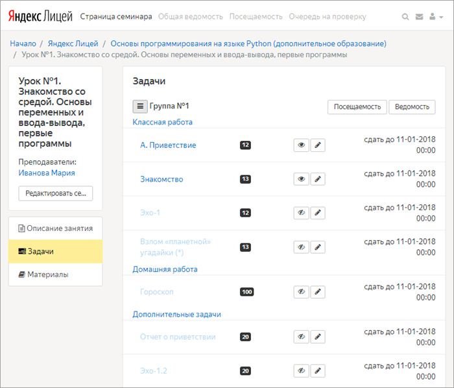Toggle visibility of А. Приветствие task
This screenshot has height=388, width=454.
click(301, 145)
